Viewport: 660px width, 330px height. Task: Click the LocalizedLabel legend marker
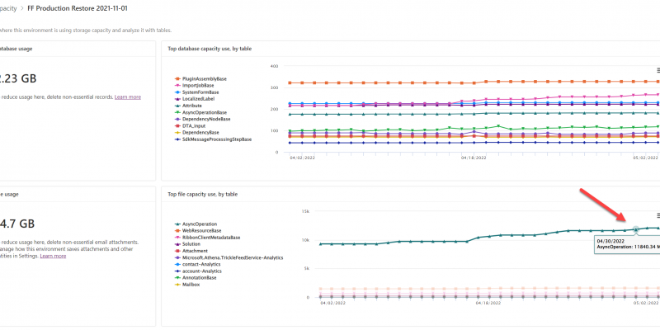(177, 99)
